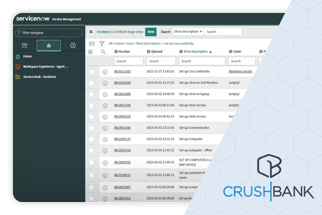The height and width of the screenshot is (215, 322).
Task: Select checkbox for INC0087678
Action: (x=91, y=117)
